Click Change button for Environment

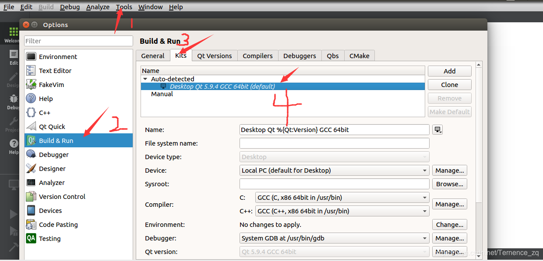pos(450,225)
